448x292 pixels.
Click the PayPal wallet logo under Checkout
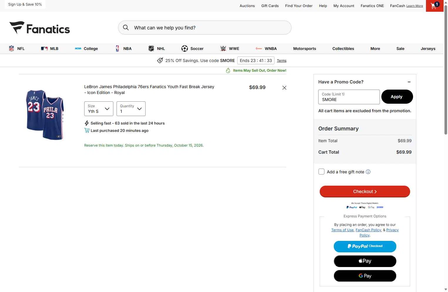pos(352,207)
